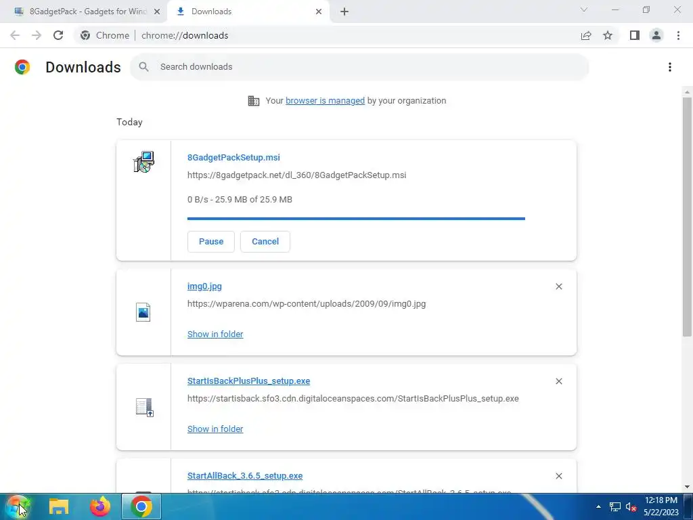The width and height of the screenshot is (693, 520).
Task: Open the img0.jpg file link
Action: coord(204,286)
